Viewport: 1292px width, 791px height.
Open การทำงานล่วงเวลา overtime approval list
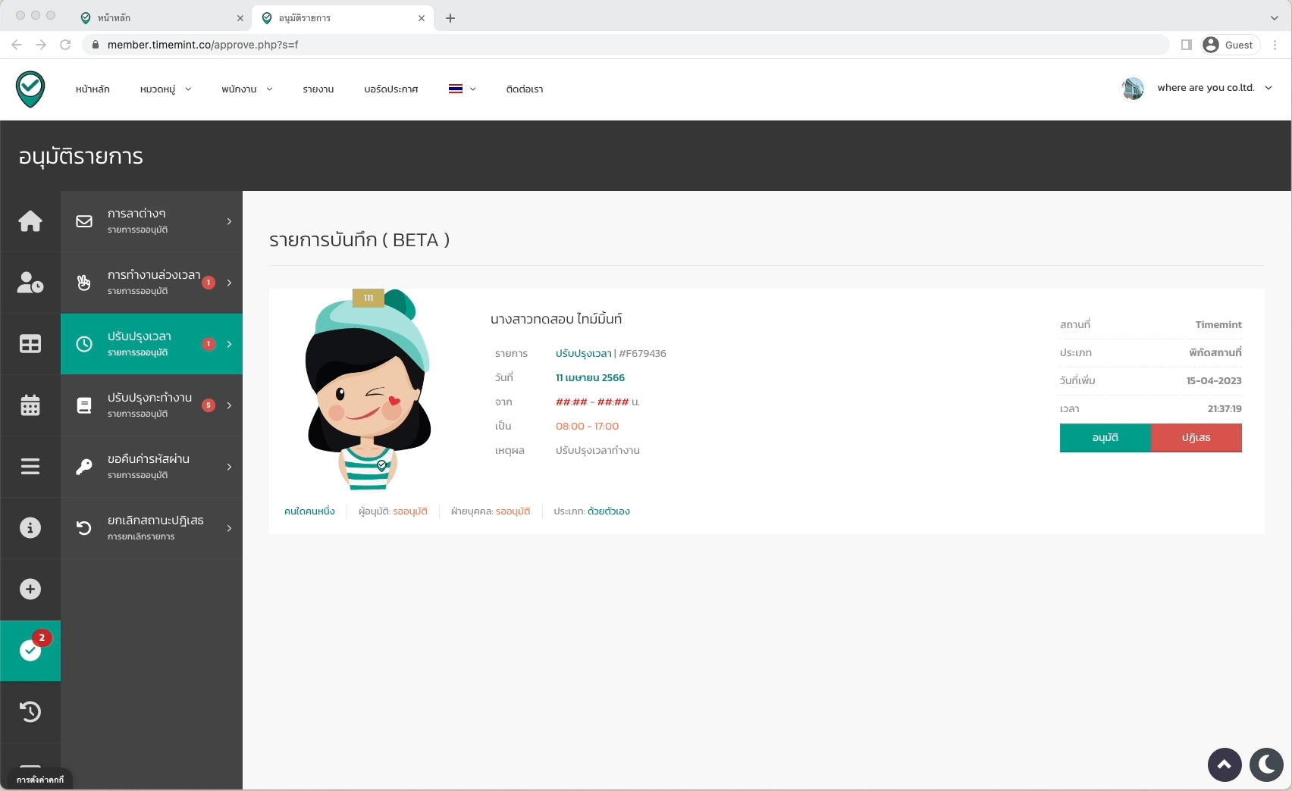coord(152,283)
